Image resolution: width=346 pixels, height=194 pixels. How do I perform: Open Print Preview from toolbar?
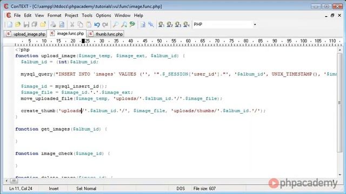[x=62, y=24]
